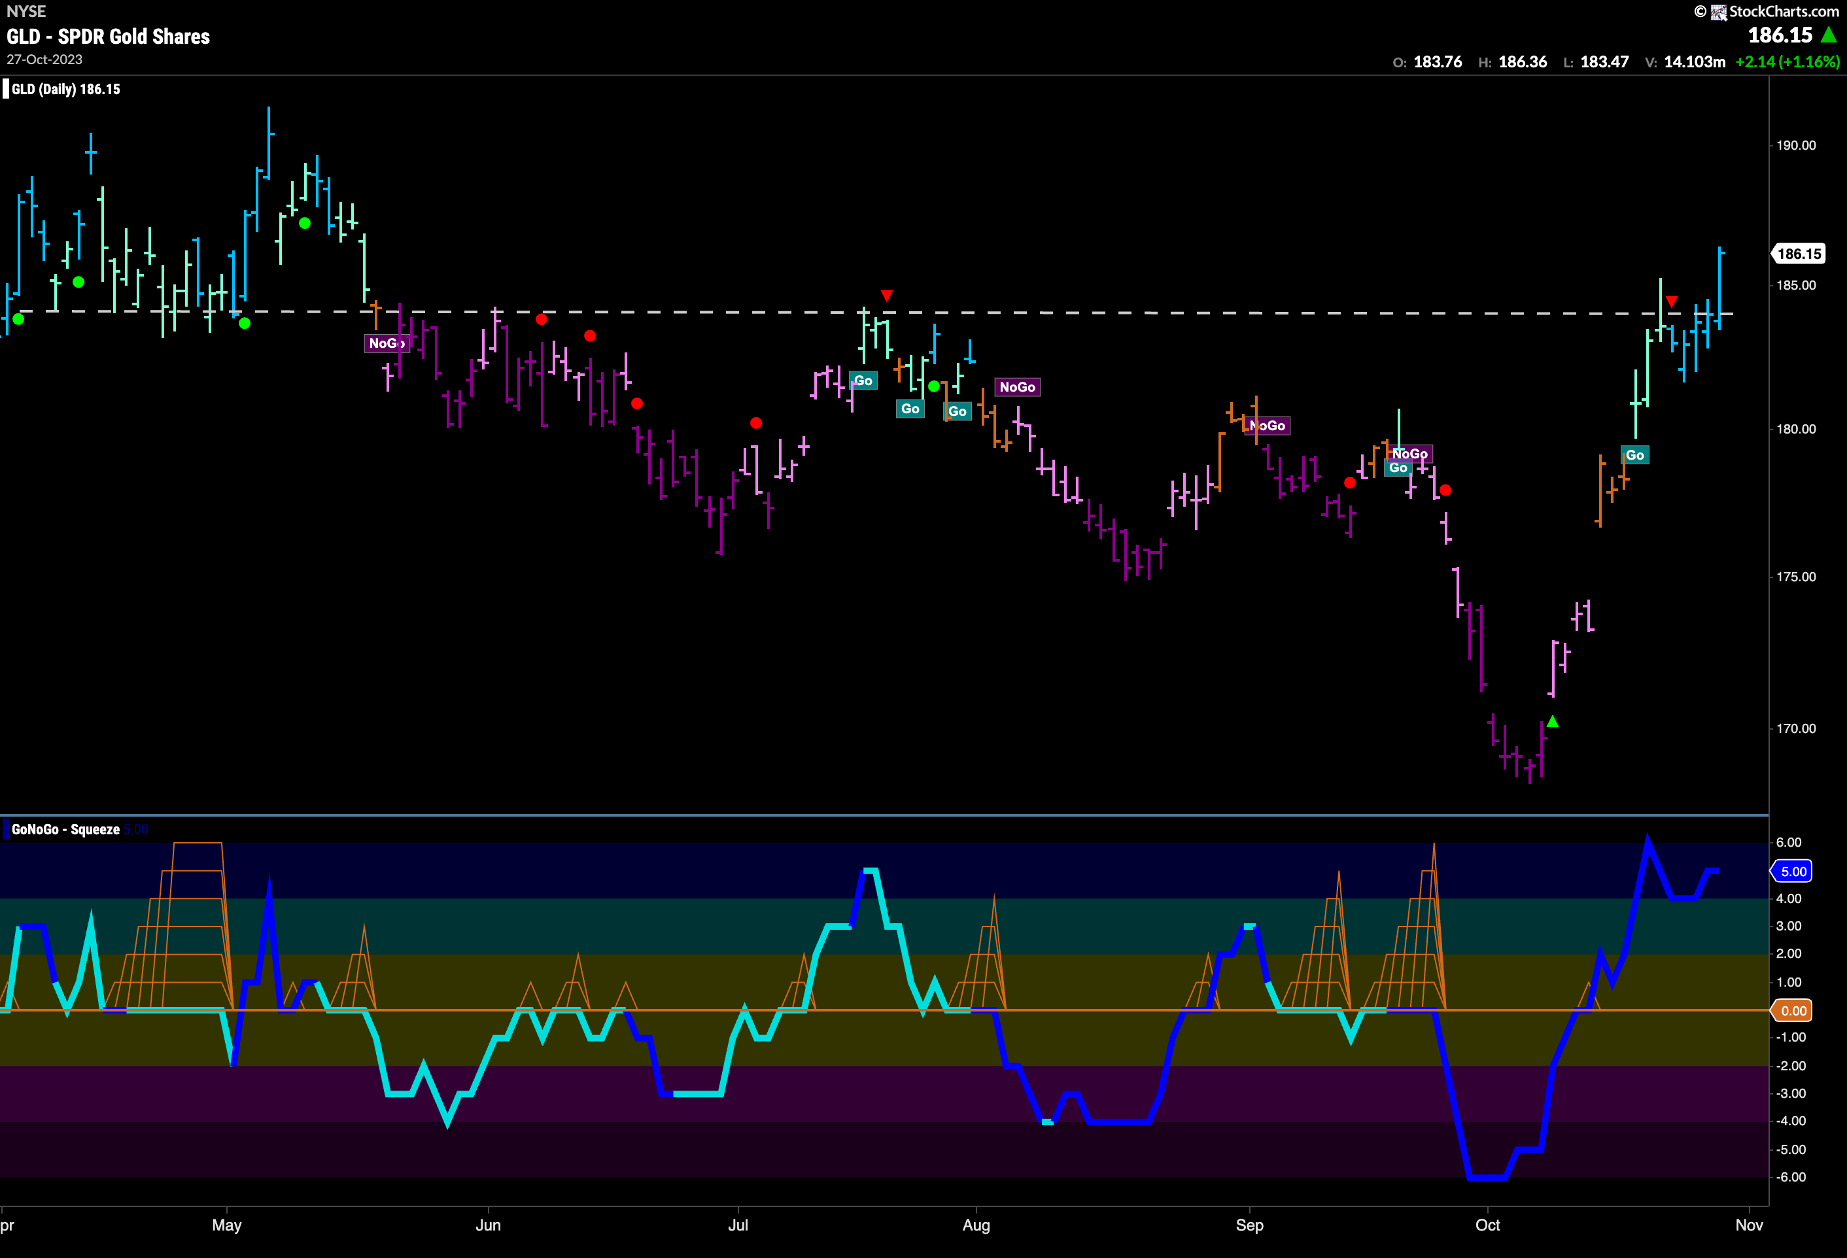Click the NoGo label in early September
This screenshot has height=1258, width=1847.
1267,426
